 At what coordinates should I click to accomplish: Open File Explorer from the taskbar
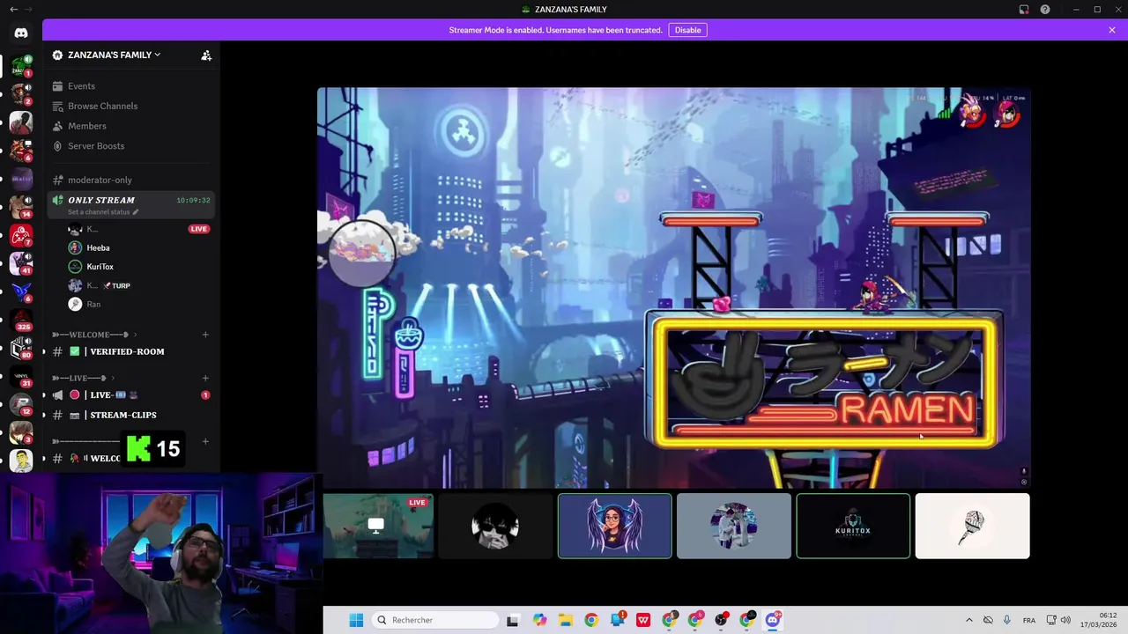click(565, 620)
